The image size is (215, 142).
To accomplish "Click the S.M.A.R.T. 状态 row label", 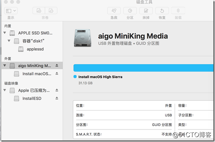I will pos(89,134).
